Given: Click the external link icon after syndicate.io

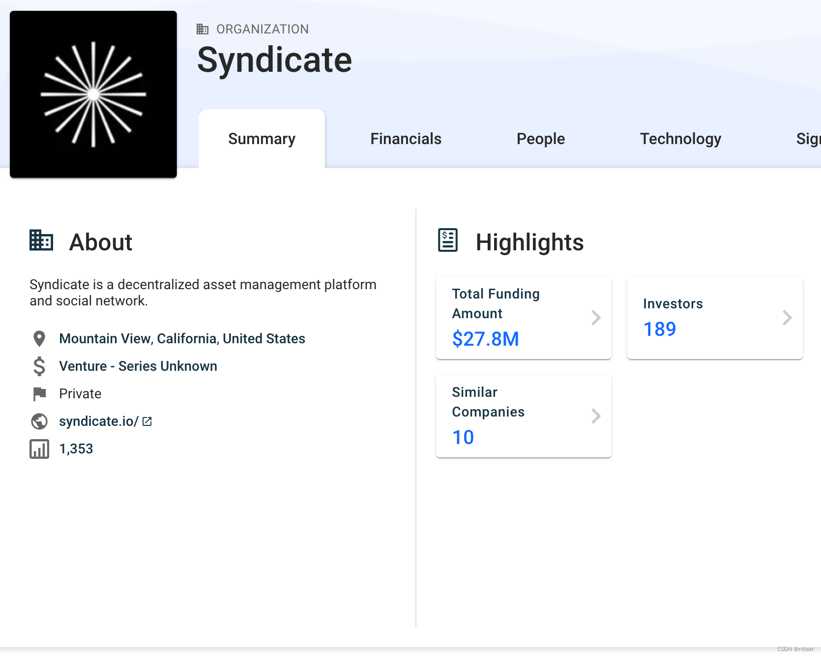Looking at the screenshot, I should (x=147, y=421).
